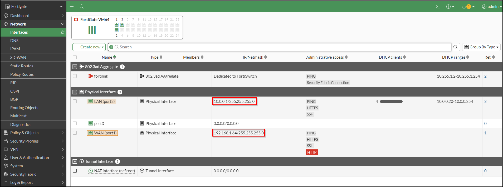Viewport: 503px width, 187px height.
Task: Open the Fortigate VDOM selector dropdown
Action: coord(33,6)
